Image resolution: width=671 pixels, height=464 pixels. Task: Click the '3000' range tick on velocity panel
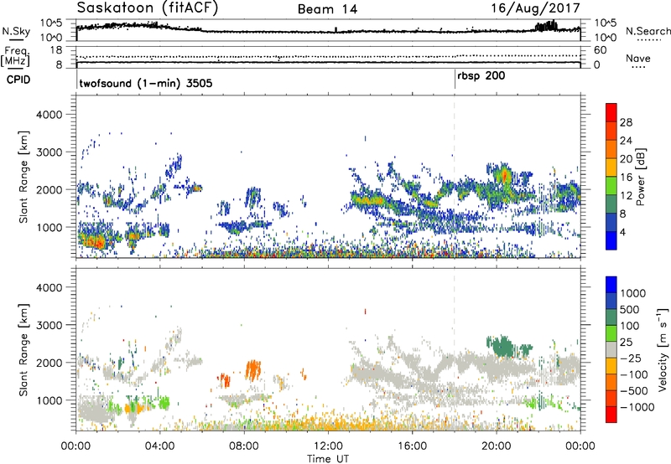click(49, 325)
